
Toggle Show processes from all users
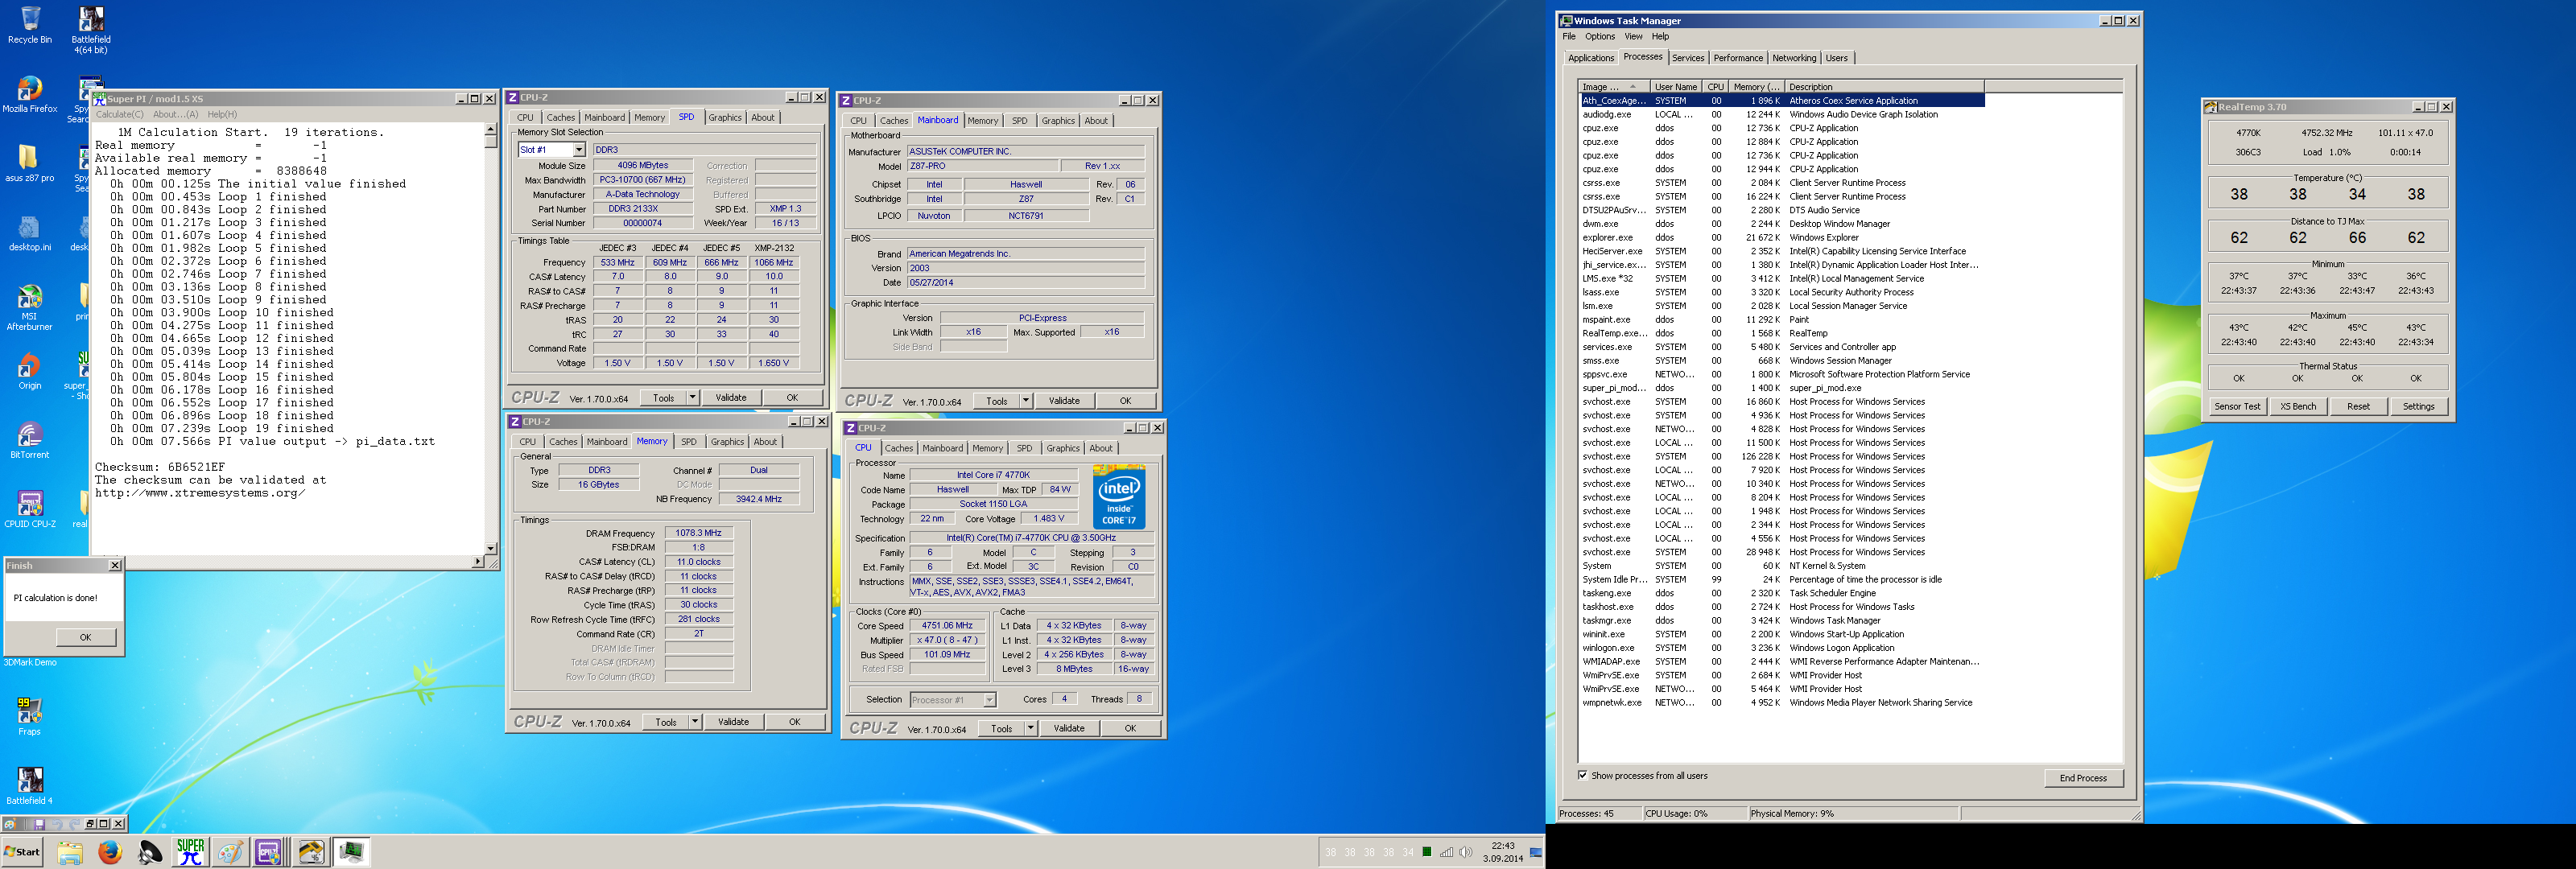point(1582,775)
